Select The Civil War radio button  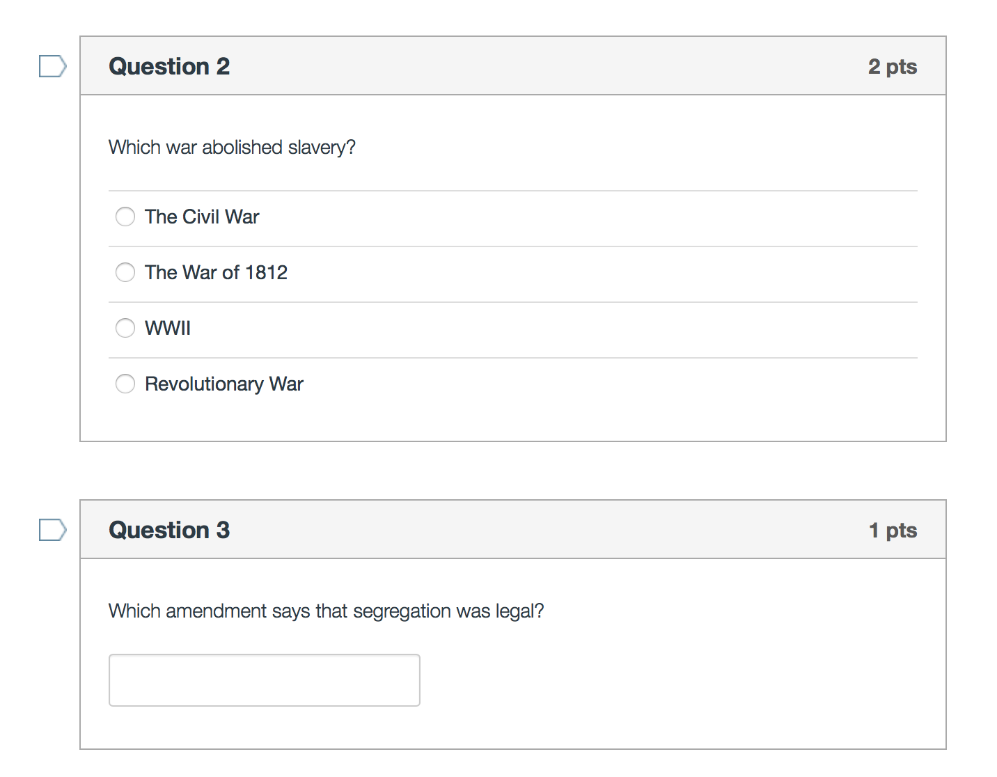click(x=125, y=217)
